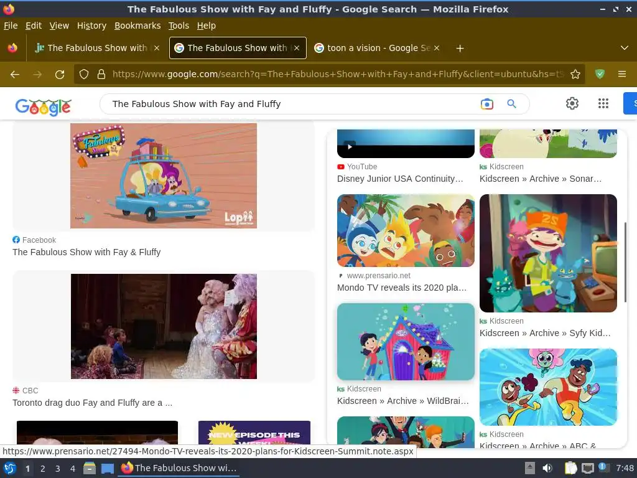Open Facebook Fay & Fluffy car image
Image resolution: width=637 pixels, height=478 pixels.
coord(164,176)
